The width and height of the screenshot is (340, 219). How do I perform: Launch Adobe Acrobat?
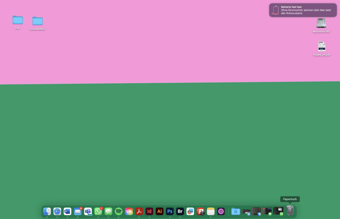139,211
